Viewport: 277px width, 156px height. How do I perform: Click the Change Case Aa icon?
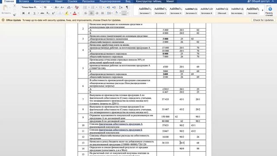(68, 7)
